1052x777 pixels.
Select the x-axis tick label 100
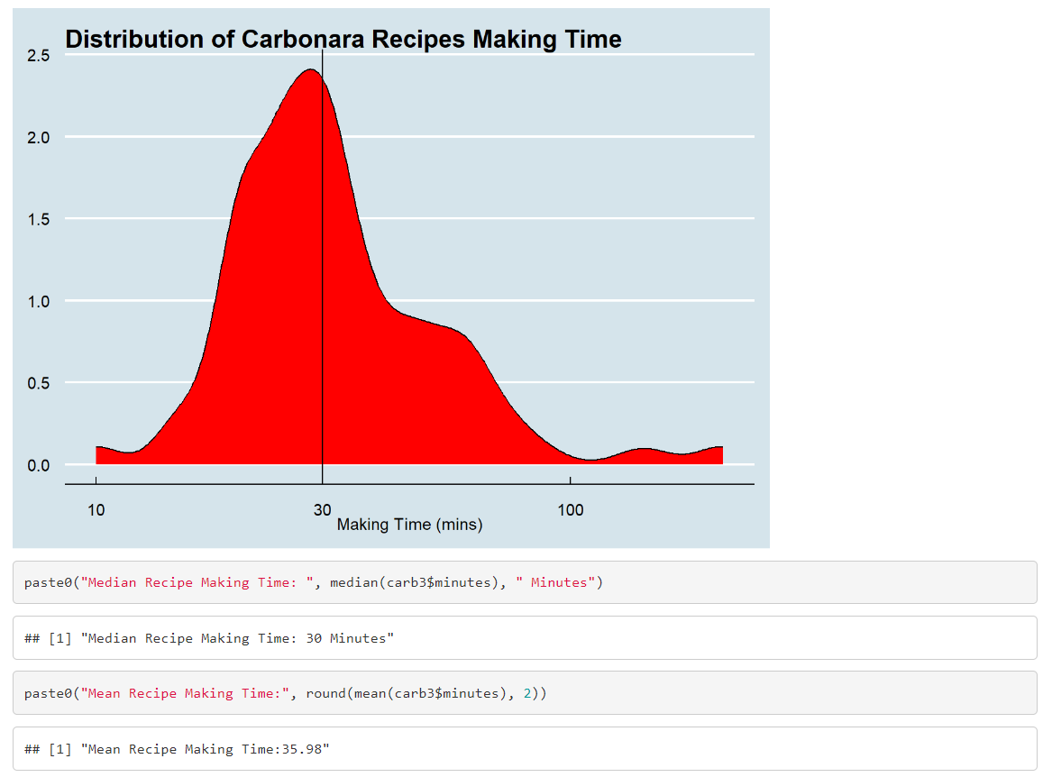(570, 510)
